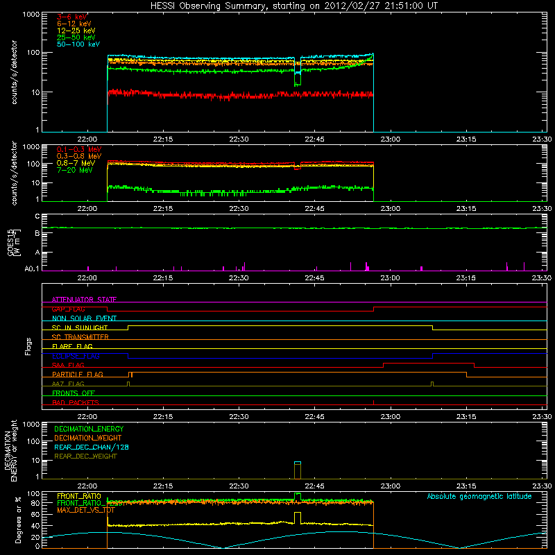This screenshot has width=555, height=555.
Task: Click the FRONT_RATIO yellow bump near 22:41
Action: point(298,518)
